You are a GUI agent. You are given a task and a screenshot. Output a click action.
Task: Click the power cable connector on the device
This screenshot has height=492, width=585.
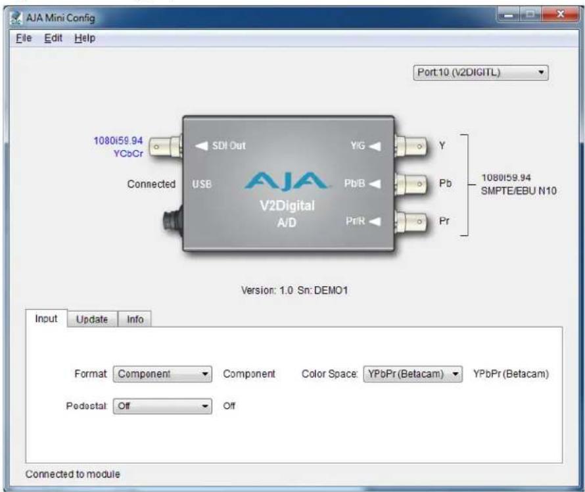pyautogui.click(x=173, y=220)
